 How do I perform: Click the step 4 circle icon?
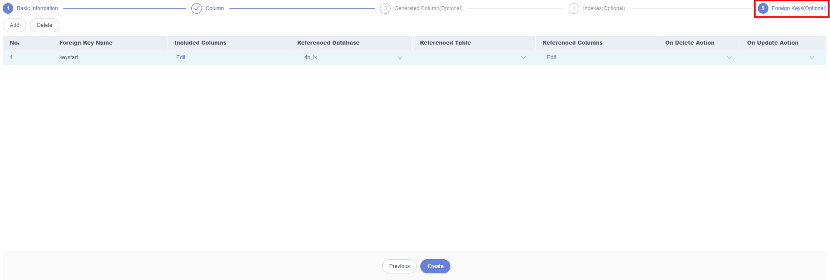tap(574, 8)
